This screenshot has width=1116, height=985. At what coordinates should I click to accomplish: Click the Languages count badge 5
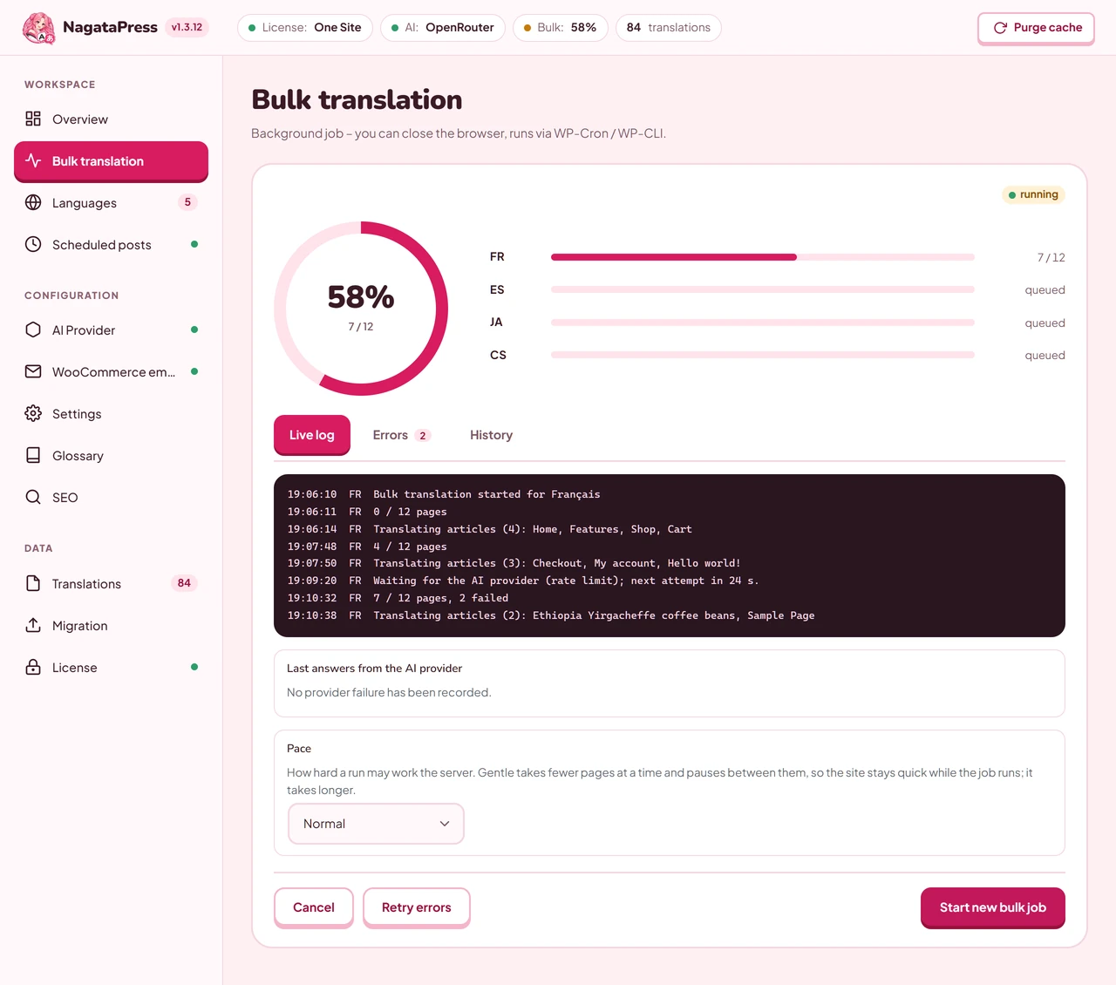[187, 202]
